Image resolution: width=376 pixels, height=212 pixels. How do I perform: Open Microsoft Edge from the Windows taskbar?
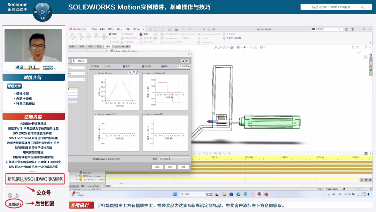[x=238, y=194]
